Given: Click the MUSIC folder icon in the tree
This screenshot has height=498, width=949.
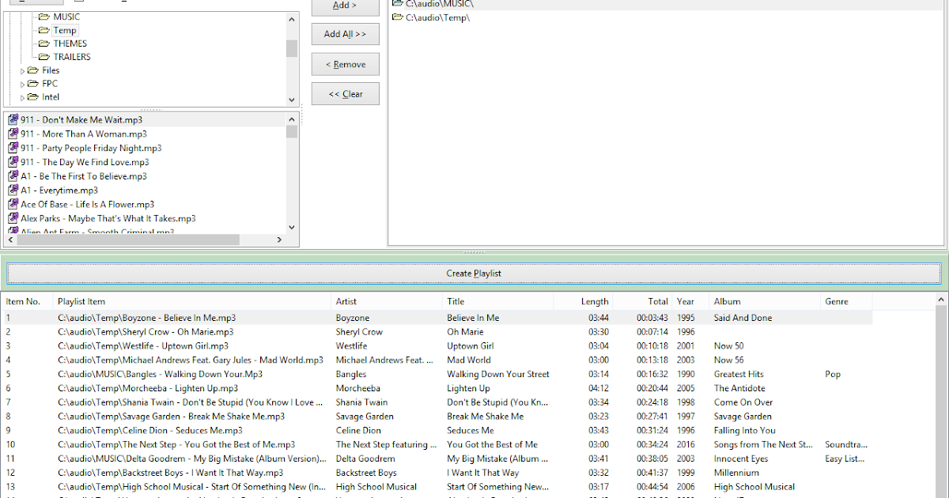Looking at the screenshot, I should (x=44, y=17).
